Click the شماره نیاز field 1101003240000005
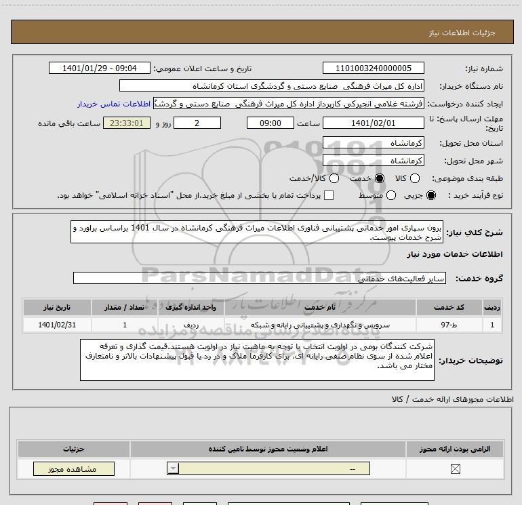 [x=373, y=68]
